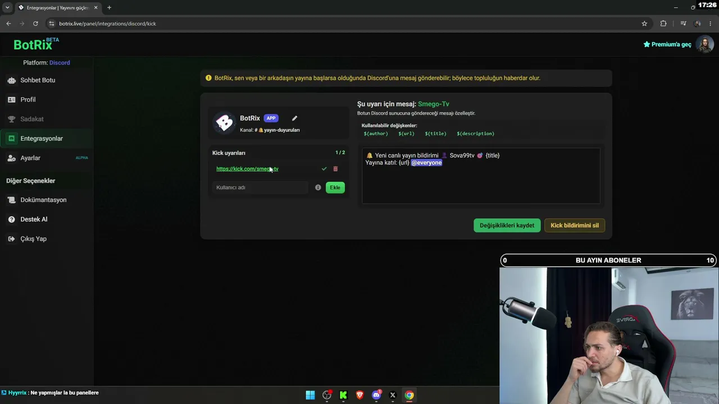
Task: Open a new browser tab
Action: pyautogui.click(x=109, y=8)
